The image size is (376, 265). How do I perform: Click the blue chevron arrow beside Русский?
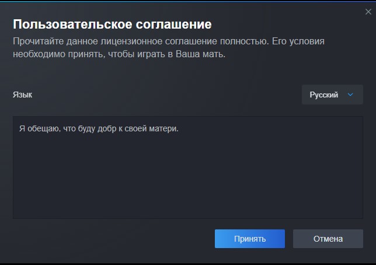tap(350, 95)
